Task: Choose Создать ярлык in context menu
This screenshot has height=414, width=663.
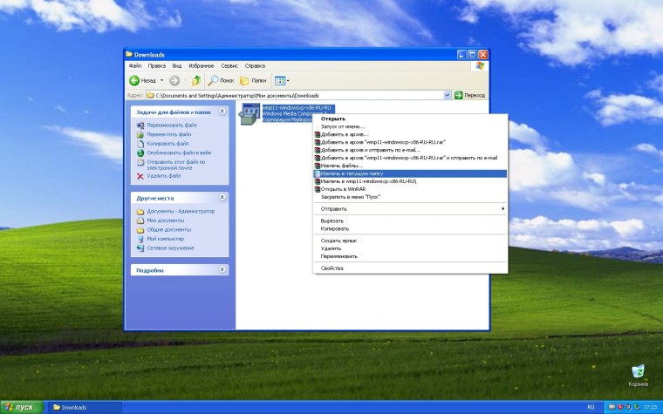Action: [410, 241]
